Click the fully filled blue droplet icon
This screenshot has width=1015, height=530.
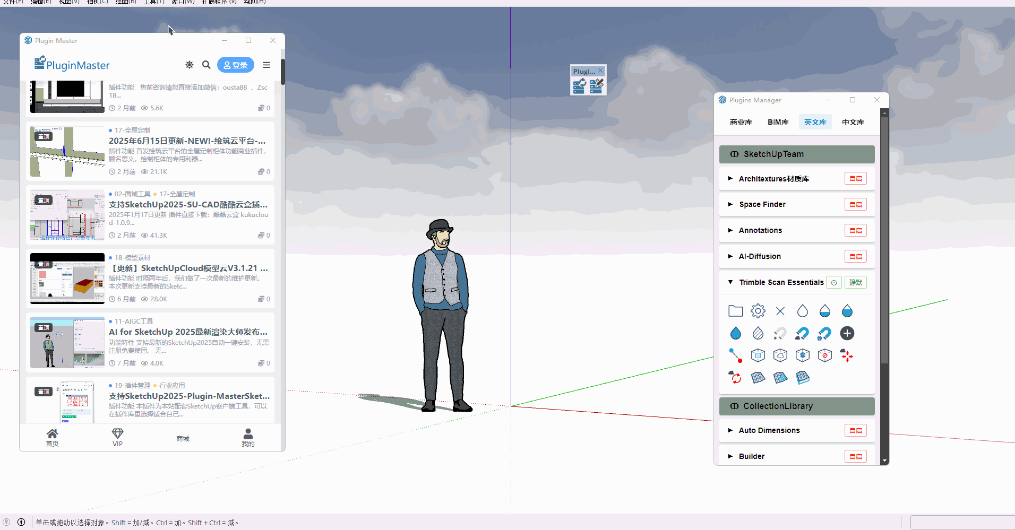pos(735,333)
